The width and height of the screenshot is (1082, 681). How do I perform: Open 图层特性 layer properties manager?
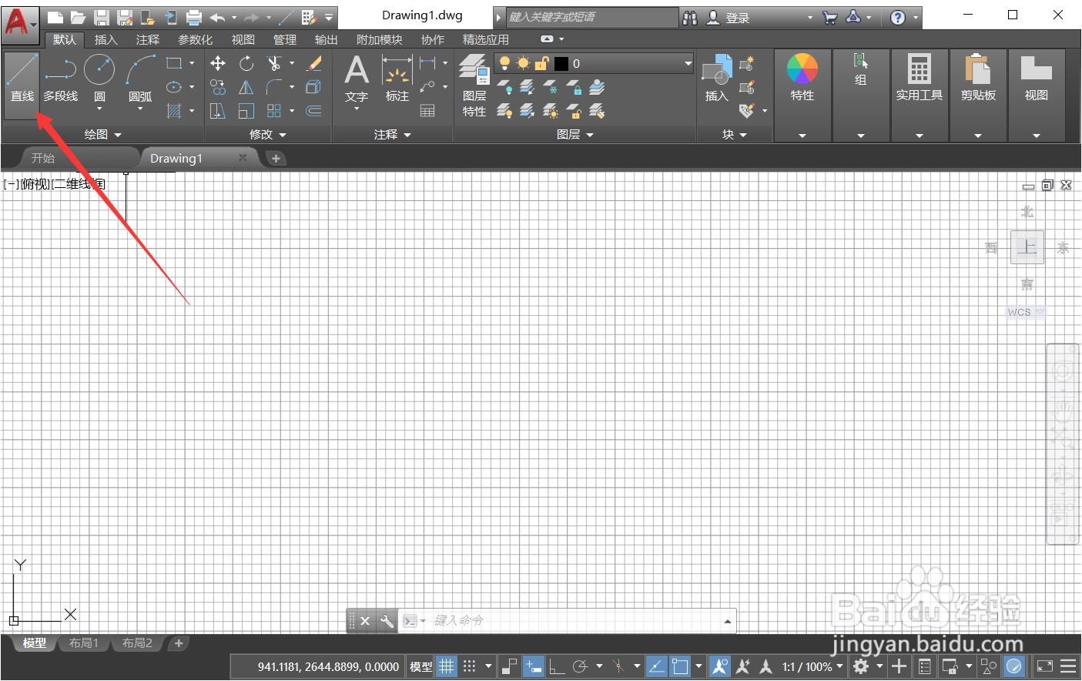pos(474,86)
